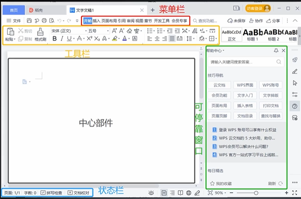Increase paragraph indent
301x199 pixels.
click(177, 31)
